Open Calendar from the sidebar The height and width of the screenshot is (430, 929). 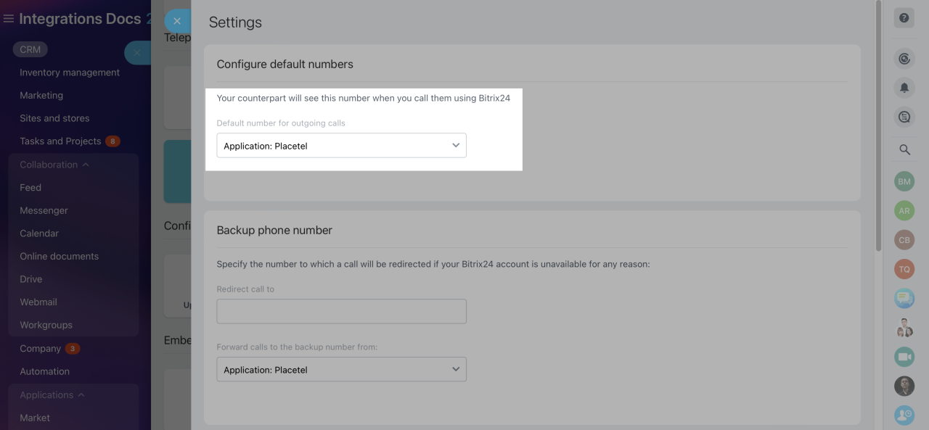point(39,233)
